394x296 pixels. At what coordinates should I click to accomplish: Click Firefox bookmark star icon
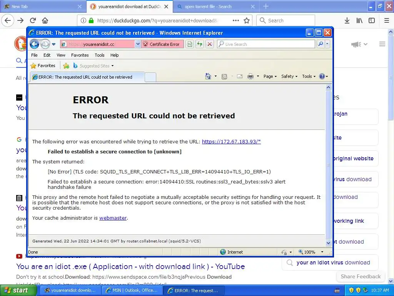click(x=247, y=21)
